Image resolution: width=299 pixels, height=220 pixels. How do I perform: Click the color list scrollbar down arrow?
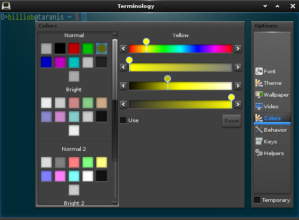click(x=114, y=202)
